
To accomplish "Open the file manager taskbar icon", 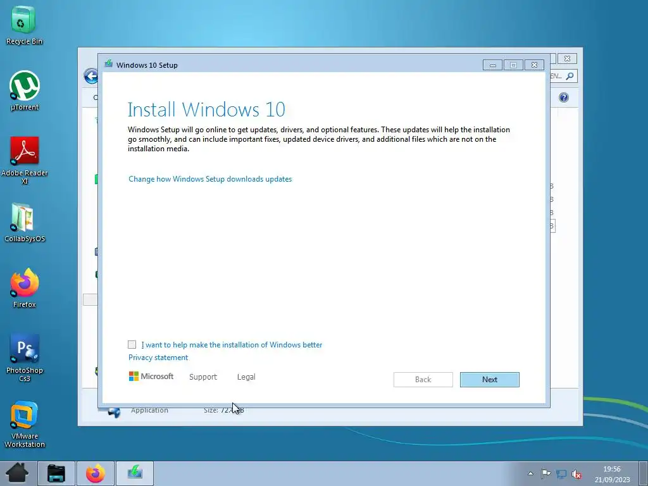I will tap(56, 473).
